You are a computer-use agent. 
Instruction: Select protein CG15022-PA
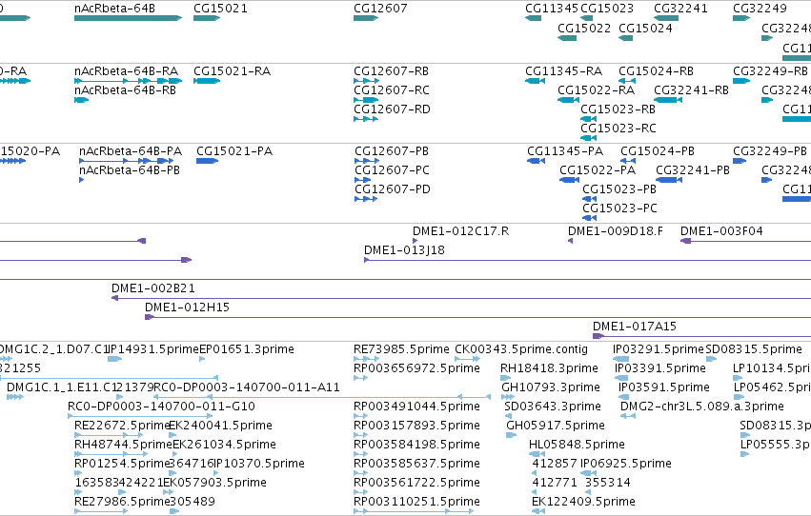pyautogui.click(x=570, y=180)
